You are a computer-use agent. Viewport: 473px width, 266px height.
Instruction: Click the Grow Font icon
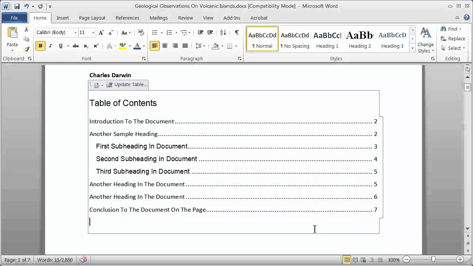tap(101, 33)
